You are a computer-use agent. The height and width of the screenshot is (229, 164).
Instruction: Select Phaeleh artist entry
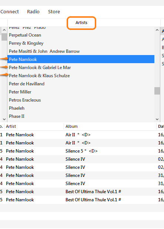(x=81, y=108)
